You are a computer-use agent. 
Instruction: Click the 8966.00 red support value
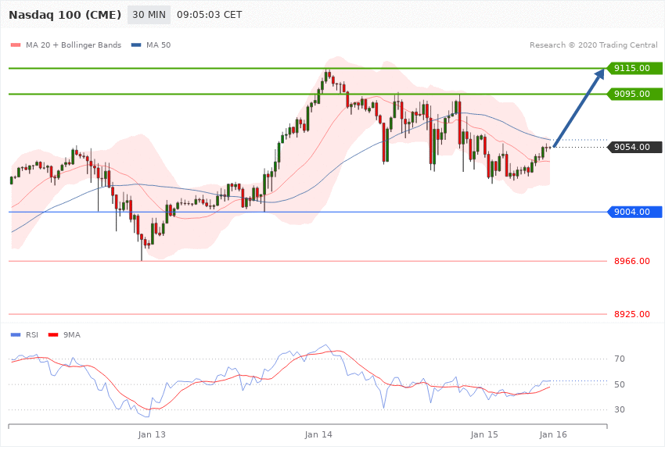(x=632, y=261)
